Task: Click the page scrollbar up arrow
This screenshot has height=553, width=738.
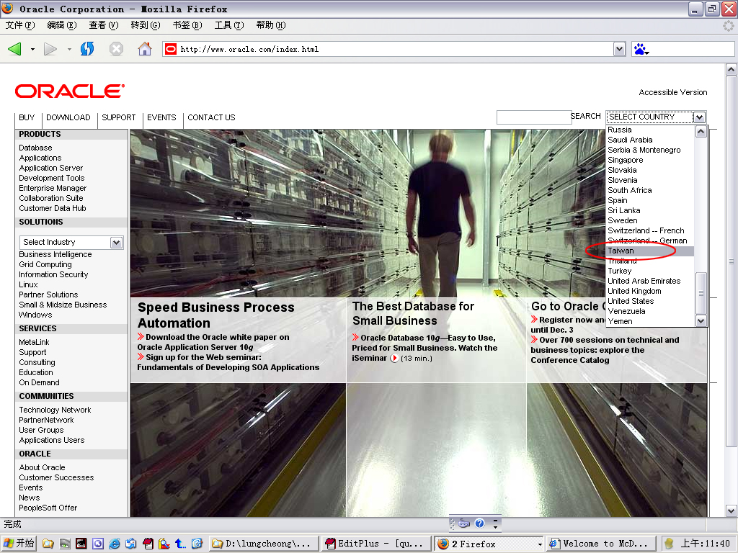Action: 731,70
